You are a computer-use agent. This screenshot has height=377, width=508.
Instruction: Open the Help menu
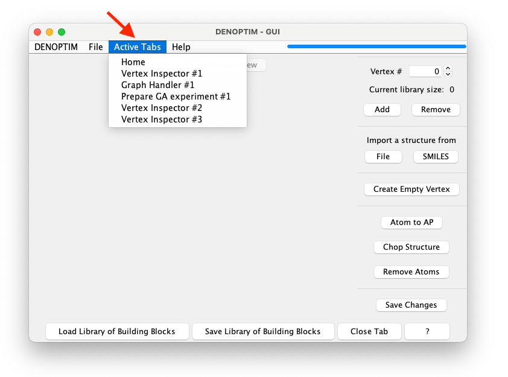click(x=181, y=46)
